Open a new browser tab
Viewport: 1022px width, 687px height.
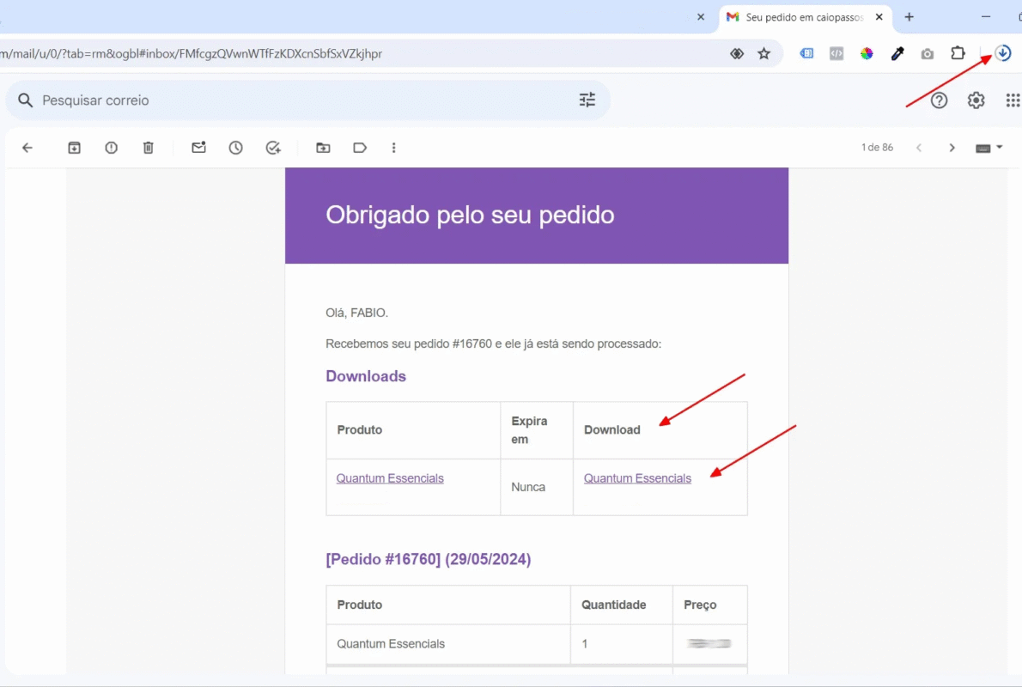909,17
